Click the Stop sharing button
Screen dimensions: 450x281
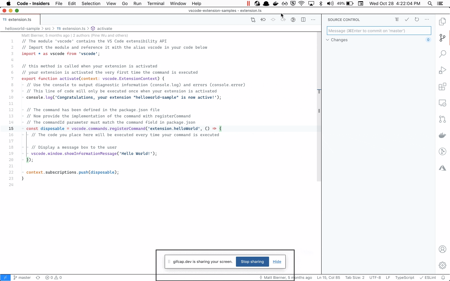(252, 262)
